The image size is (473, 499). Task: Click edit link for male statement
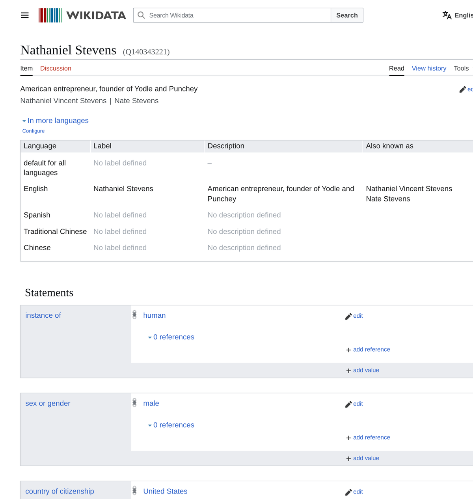(x=358, y=404)
